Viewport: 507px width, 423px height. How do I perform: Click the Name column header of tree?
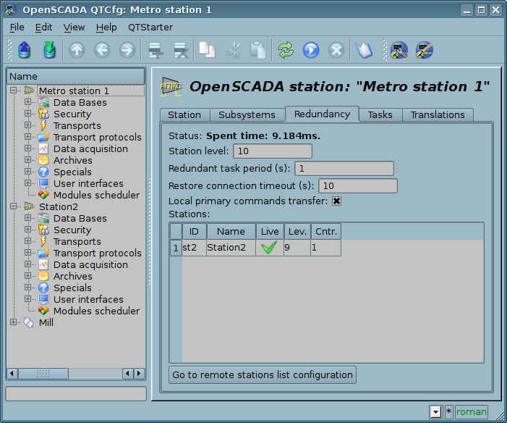click(76, 77)
